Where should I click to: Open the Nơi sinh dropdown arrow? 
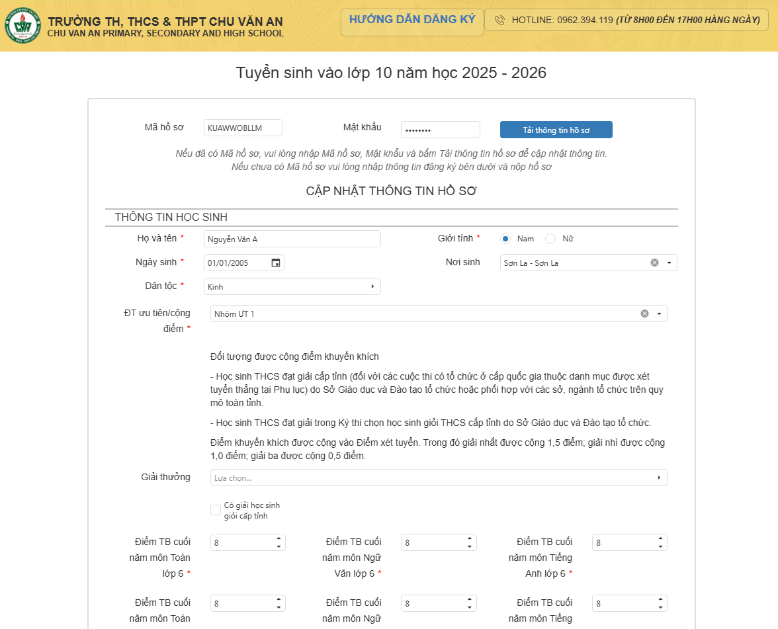pyautogui.click(x=669, y=263)
